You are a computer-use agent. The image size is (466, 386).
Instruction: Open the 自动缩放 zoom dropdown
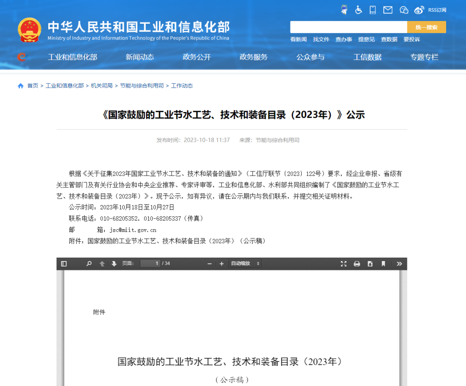(x=245, y=263)
